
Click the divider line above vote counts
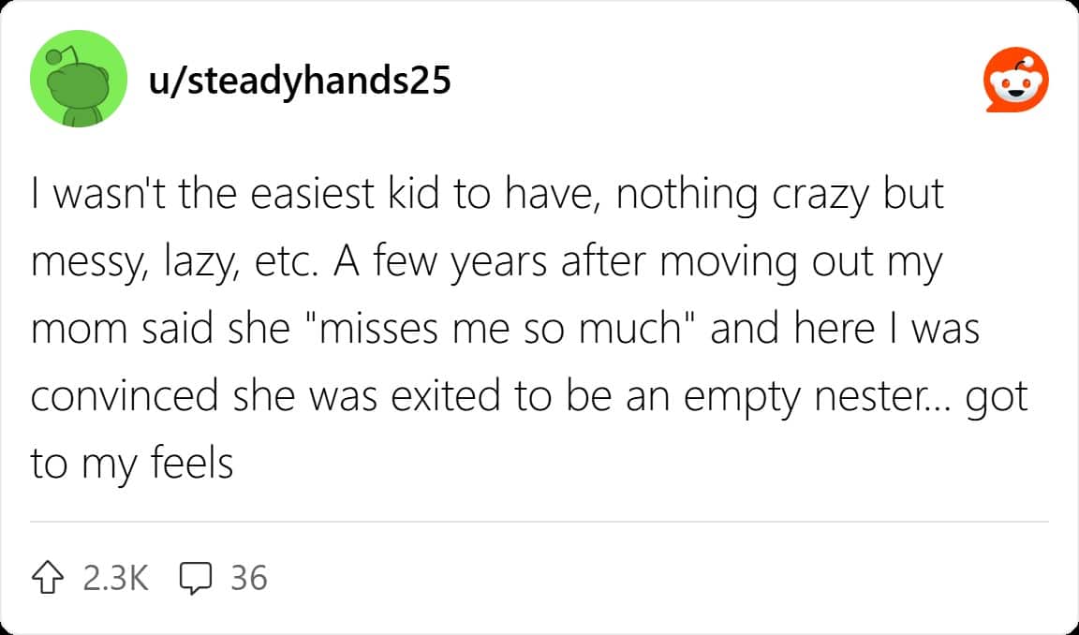pos(539,522)
